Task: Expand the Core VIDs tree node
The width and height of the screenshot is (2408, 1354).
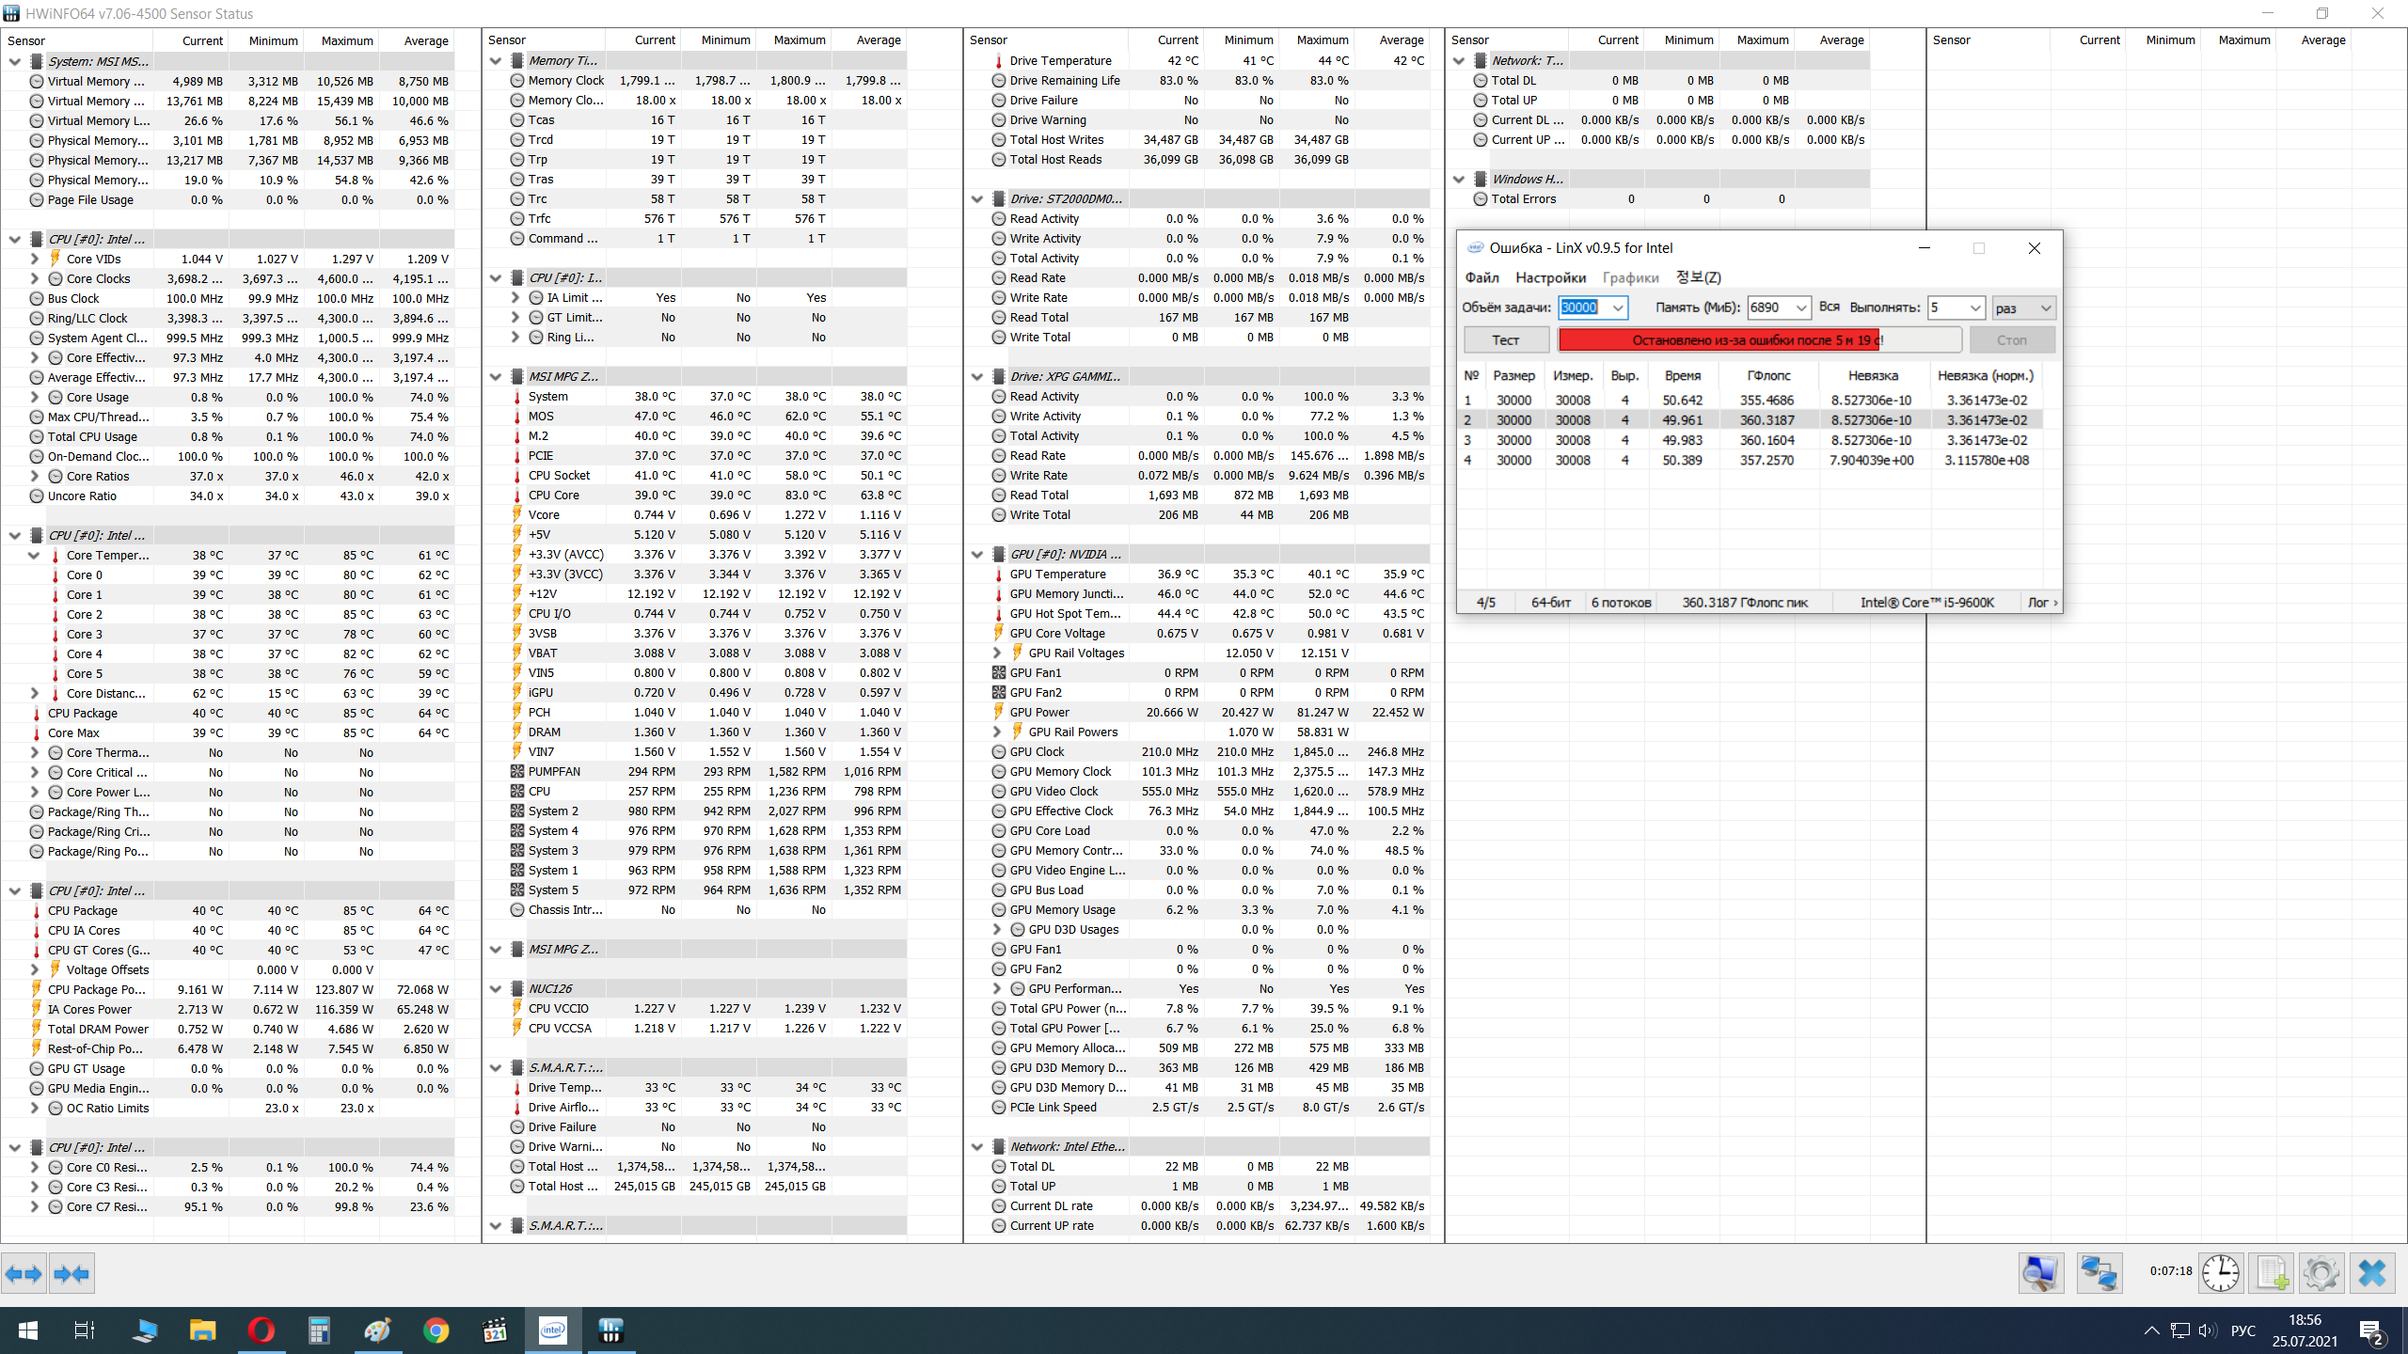Action: [x=35, y=259]
